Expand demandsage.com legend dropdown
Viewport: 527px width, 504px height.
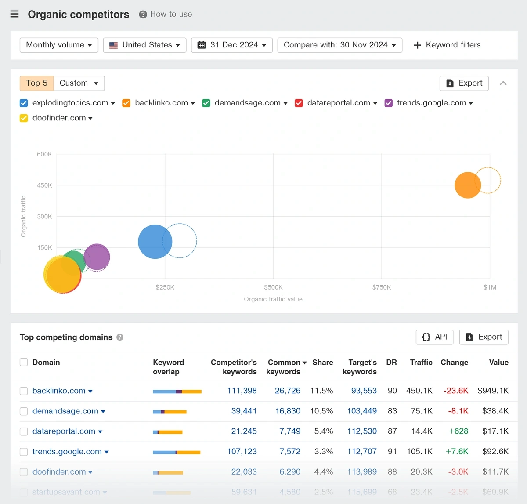tap(285, 103)
